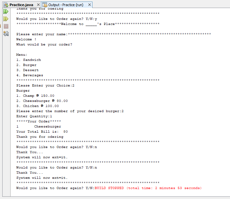230x199 pixels.
Task: Click the Re-run with different parameters icon
Action: 6,19
